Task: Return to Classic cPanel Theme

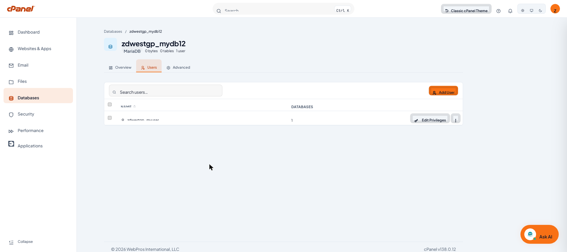Action: pos(466,9)
